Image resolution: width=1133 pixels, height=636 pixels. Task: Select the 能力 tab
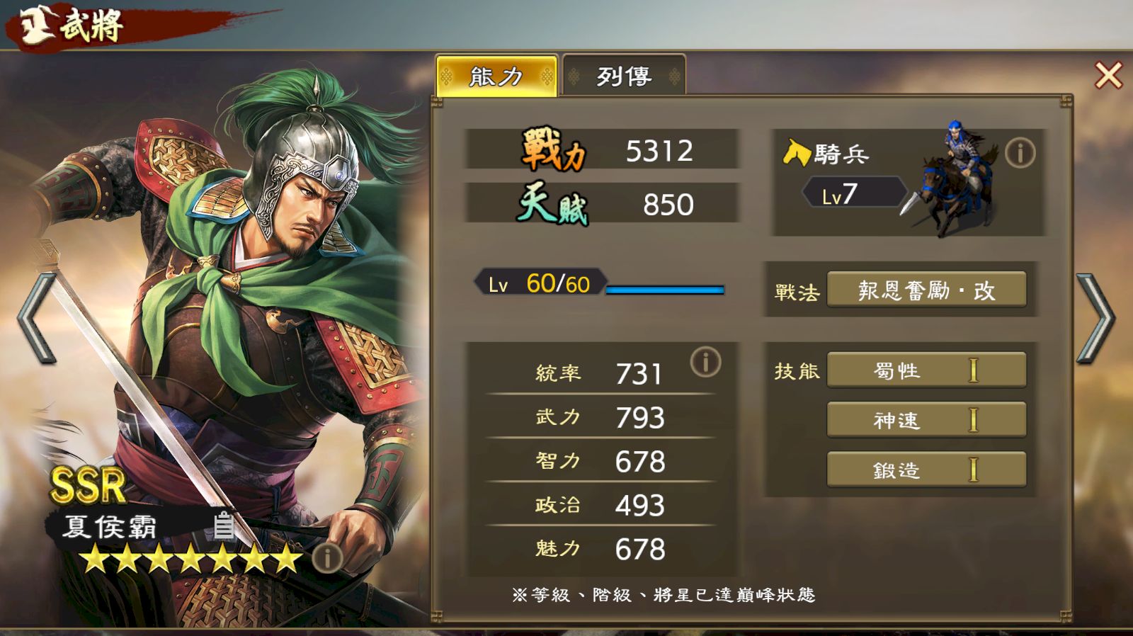(x=496, y=75)
